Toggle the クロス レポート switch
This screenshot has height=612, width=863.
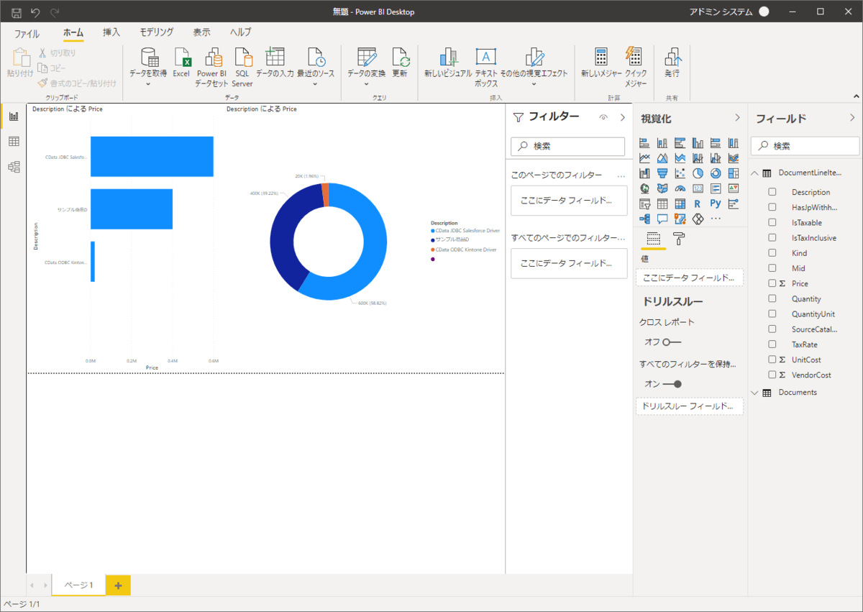[x=672, y=342]
